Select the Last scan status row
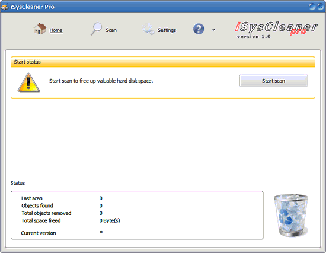Viewport: 326px width, 253px height. click(62, 198)
